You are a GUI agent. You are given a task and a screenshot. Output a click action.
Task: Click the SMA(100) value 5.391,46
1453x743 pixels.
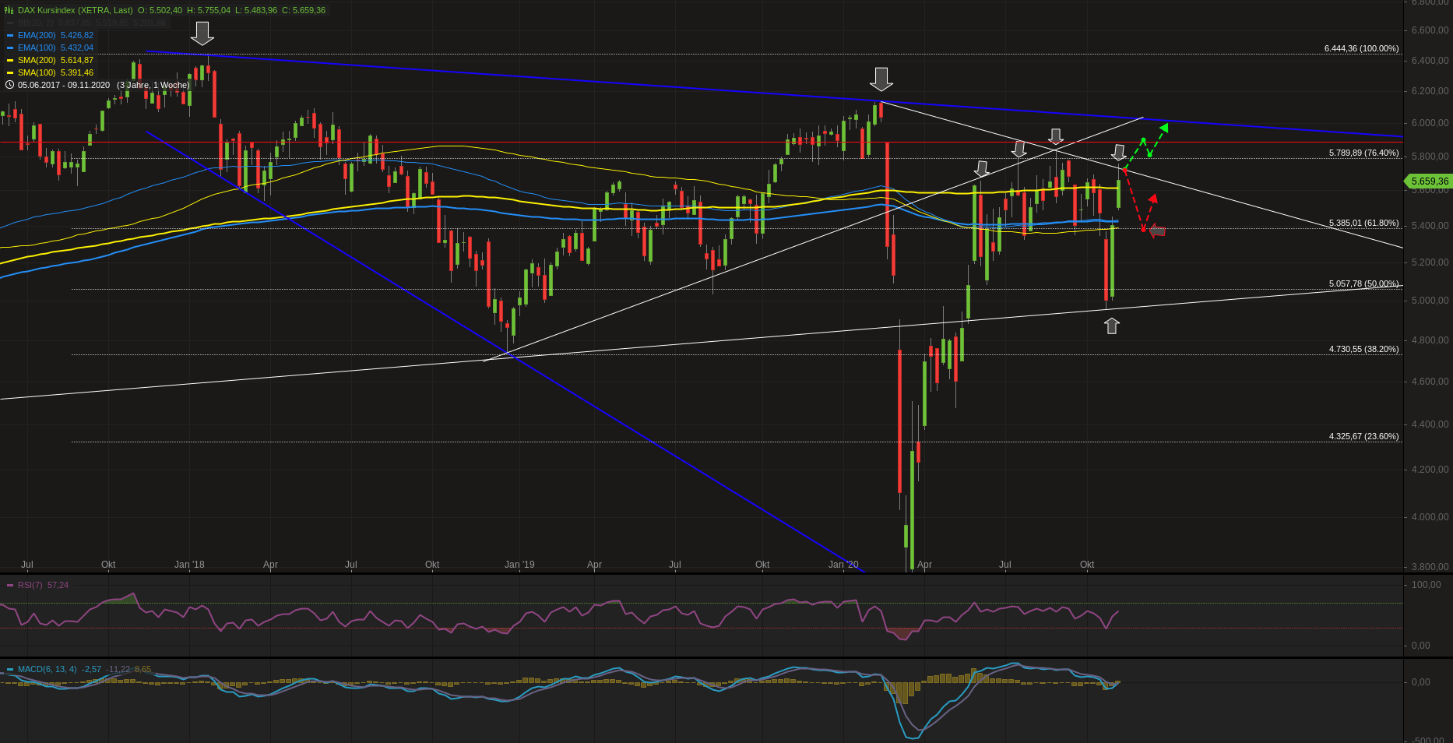pos(77,72)
